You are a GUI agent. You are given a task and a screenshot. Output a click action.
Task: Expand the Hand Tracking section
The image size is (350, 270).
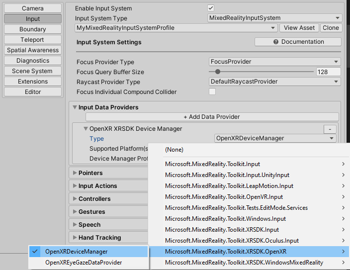(x=75, y=238)
